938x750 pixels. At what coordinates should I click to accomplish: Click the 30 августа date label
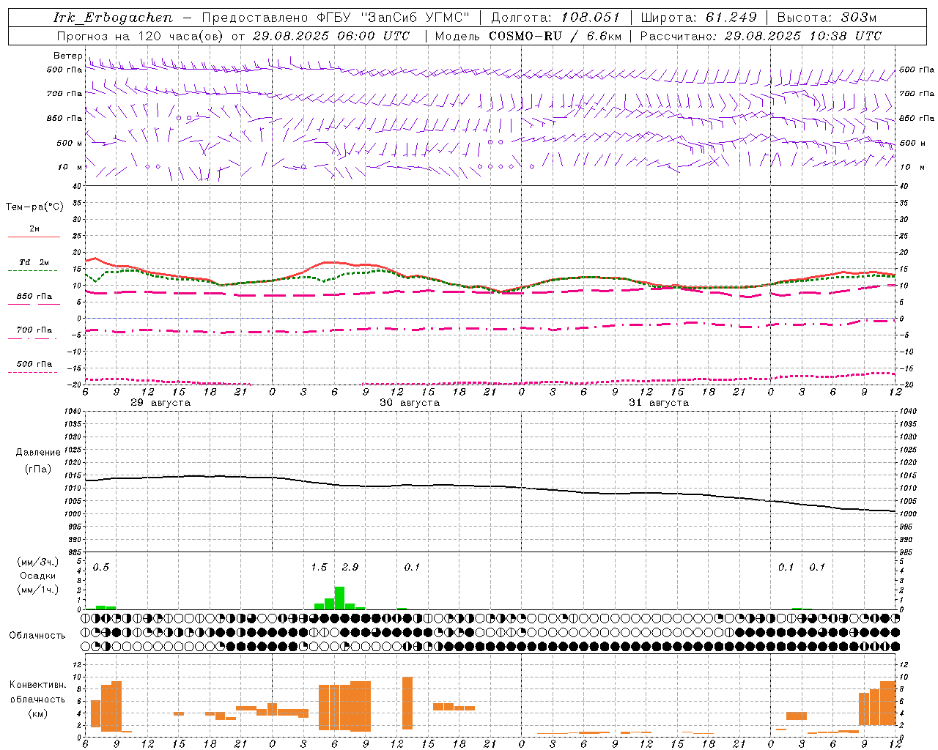pos(410,403)
